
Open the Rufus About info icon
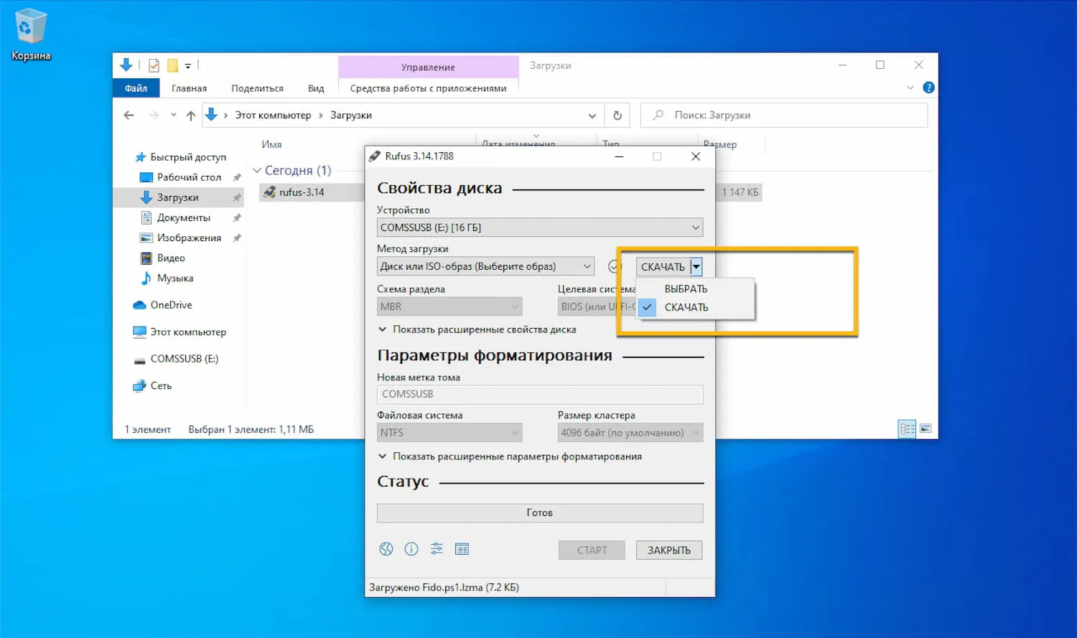[x=411, y=549]
